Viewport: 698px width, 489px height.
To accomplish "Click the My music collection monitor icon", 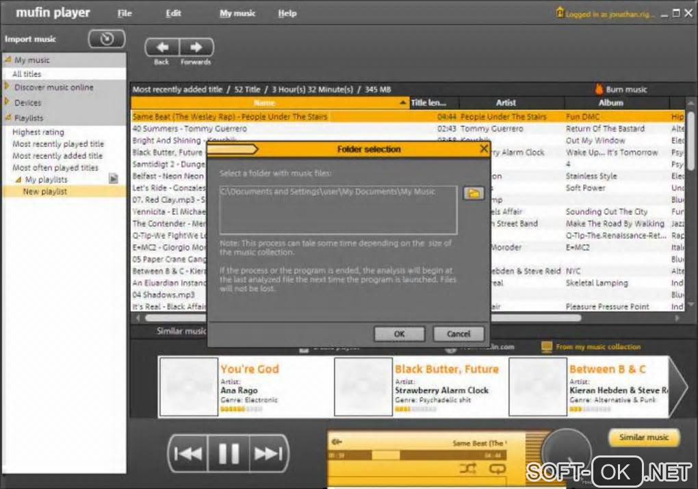I will 546,347.
